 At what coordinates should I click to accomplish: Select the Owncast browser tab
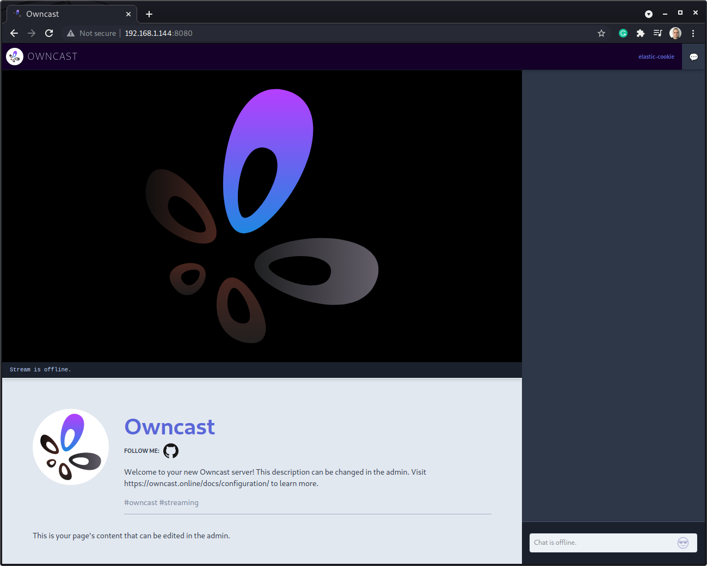[71, 14]
